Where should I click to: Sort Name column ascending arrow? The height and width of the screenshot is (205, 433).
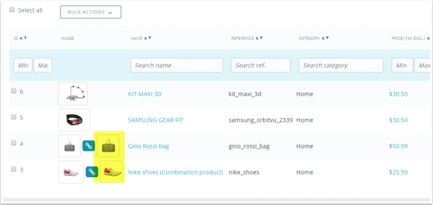(x=145, y=38)
